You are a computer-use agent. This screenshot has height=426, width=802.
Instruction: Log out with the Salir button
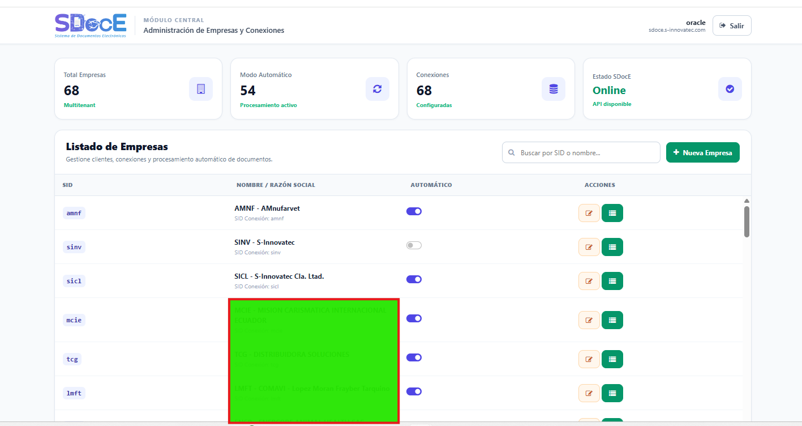tap(732, 25)
